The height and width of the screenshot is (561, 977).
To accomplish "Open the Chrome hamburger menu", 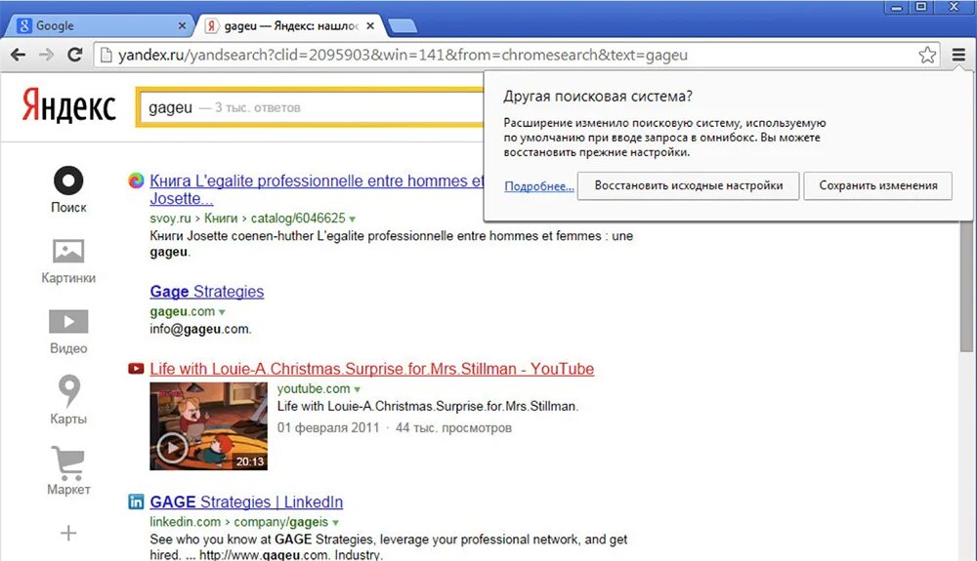I will pyautogui.click(x=958, y=55).
